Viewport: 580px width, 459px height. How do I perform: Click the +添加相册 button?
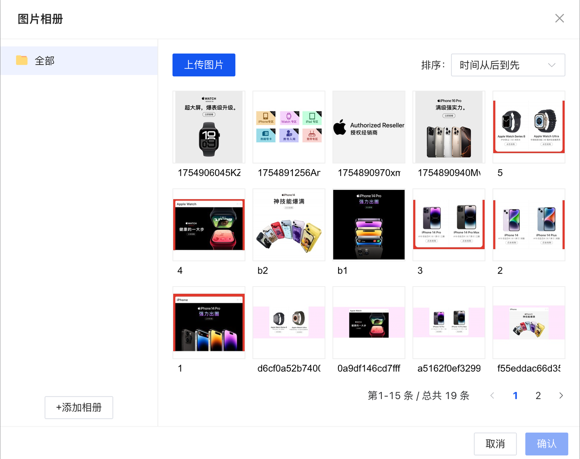tap(79, 408)
